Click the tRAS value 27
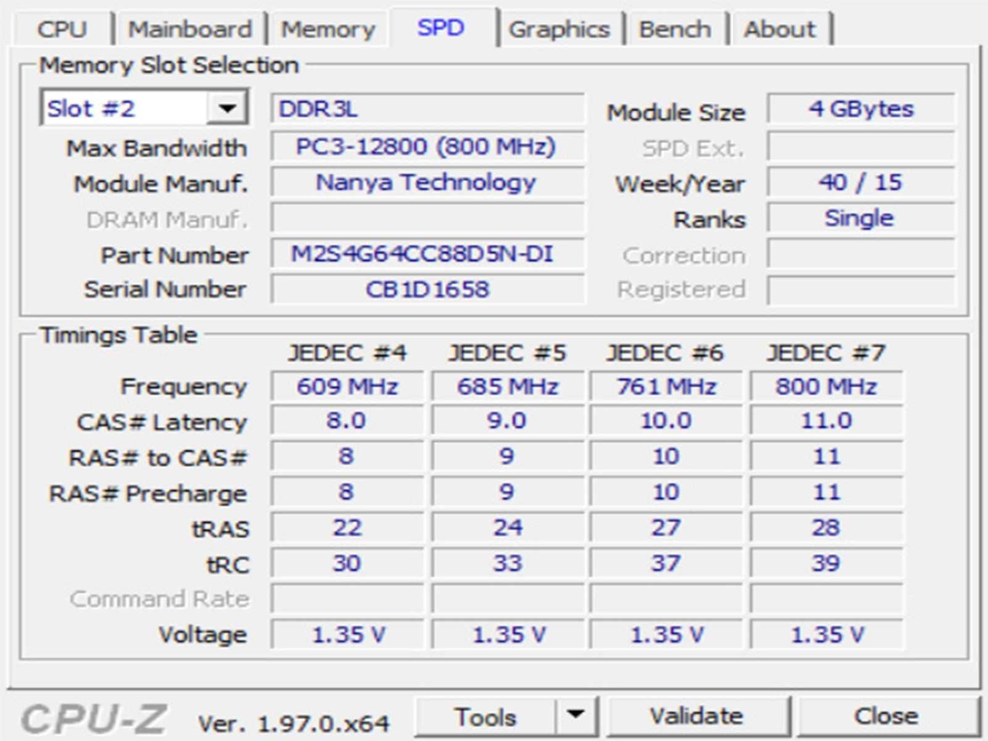988x741 pixels. tap(666, 528)
